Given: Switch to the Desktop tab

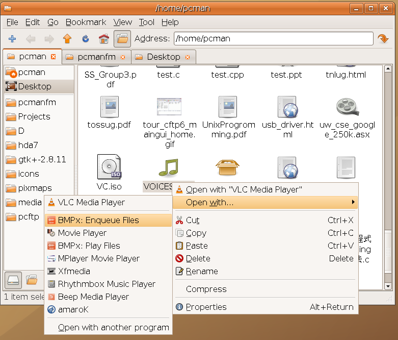Looking at the screenshot, I should [x=163, y=57].
